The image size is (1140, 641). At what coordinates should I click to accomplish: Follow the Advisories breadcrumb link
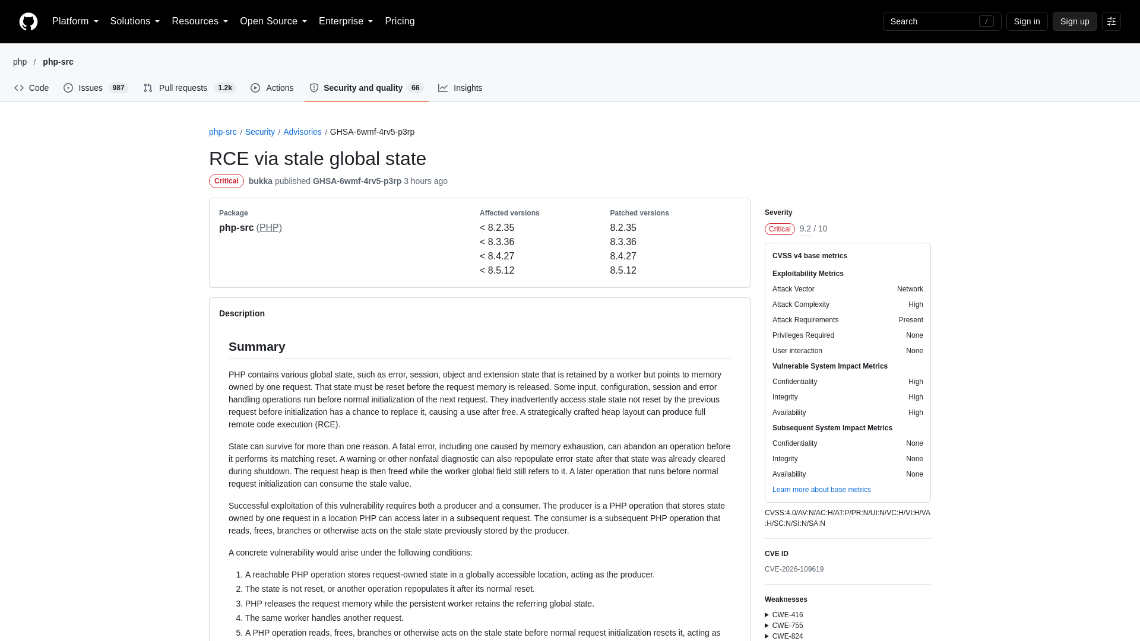[x=302, y=132]
